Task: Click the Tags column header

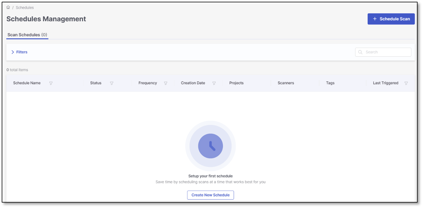Action: pos(330,83)
